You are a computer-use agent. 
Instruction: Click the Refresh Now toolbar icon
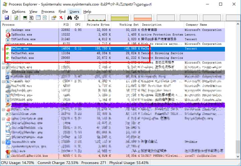click(16, 18)
